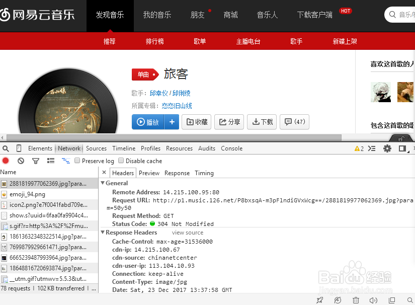Image resolution: width=415 pixels, height=305 pixels.
Task: Click the 收藏 favorite button
Action: [197, 122]
